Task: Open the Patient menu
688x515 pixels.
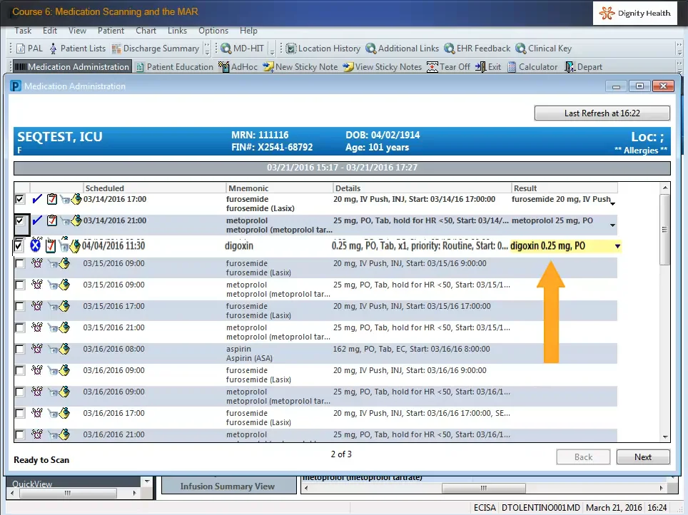Action: 111,31
